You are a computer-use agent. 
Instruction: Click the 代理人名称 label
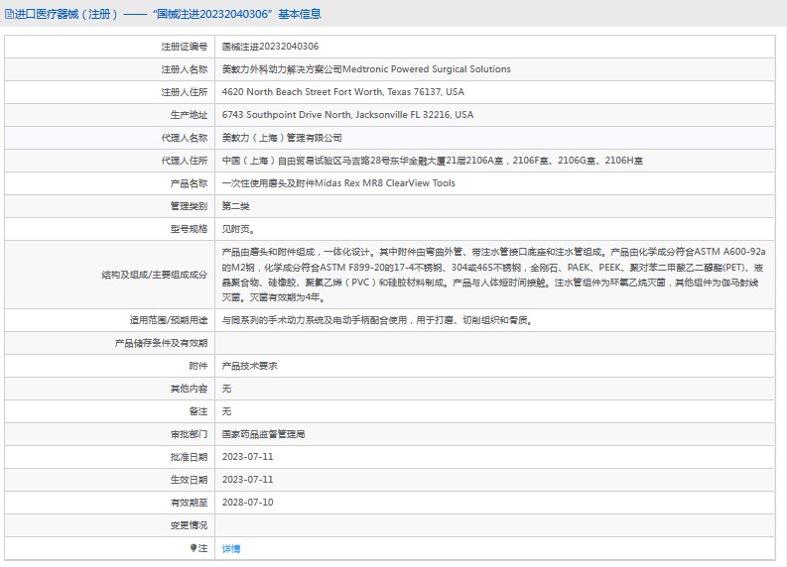[185, 138]
